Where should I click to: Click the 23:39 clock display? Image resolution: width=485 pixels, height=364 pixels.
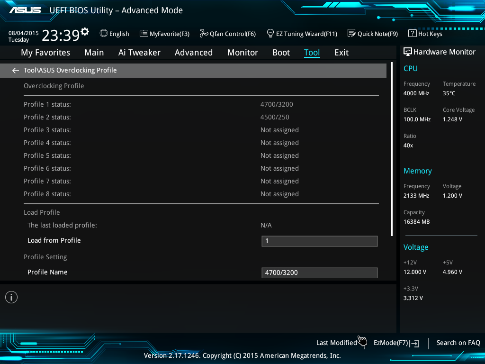pyautogui.click(x=61, y=35)
